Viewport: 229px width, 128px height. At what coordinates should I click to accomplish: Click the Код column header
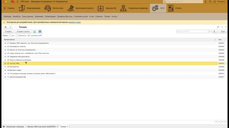pos(222,39)
